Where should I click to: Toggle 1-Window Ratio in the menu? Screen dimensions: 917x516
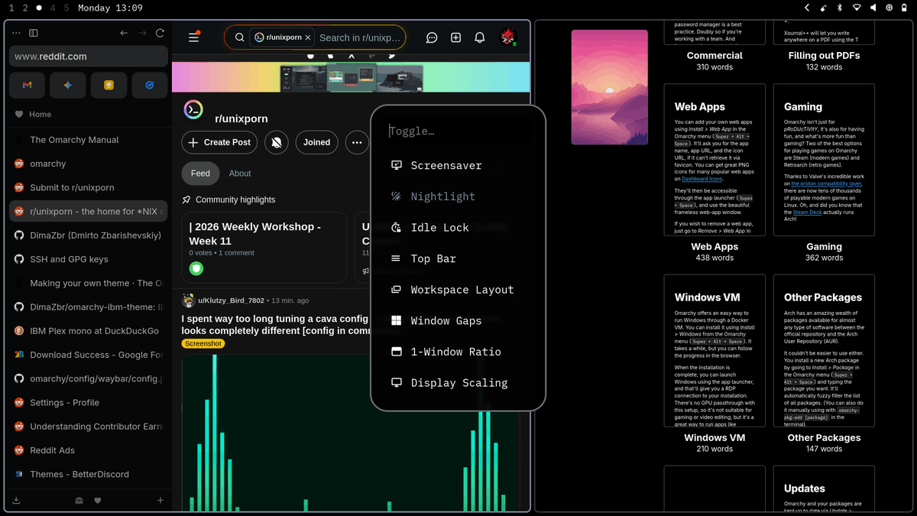458,352
